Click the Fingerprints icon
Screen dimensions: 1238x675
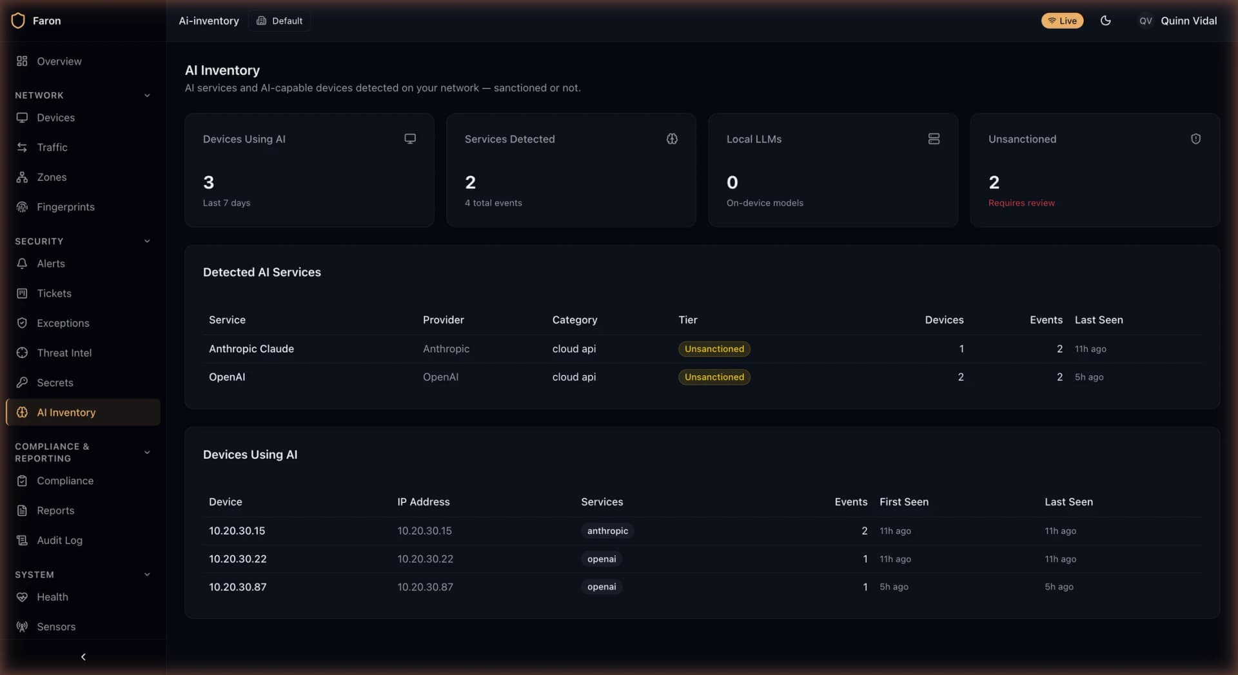pos(22,206)
